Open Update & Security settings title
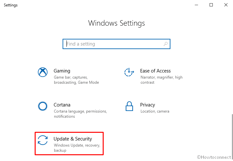 click(73, 139)
